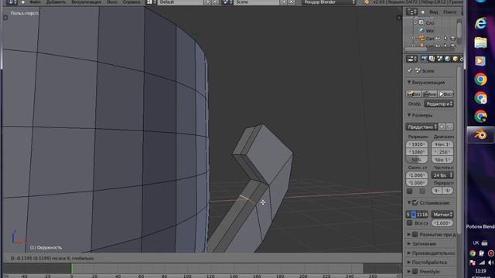Click the Blender logo in the info header
This screenshot has height=278, width=495.
tap(367, 2)
